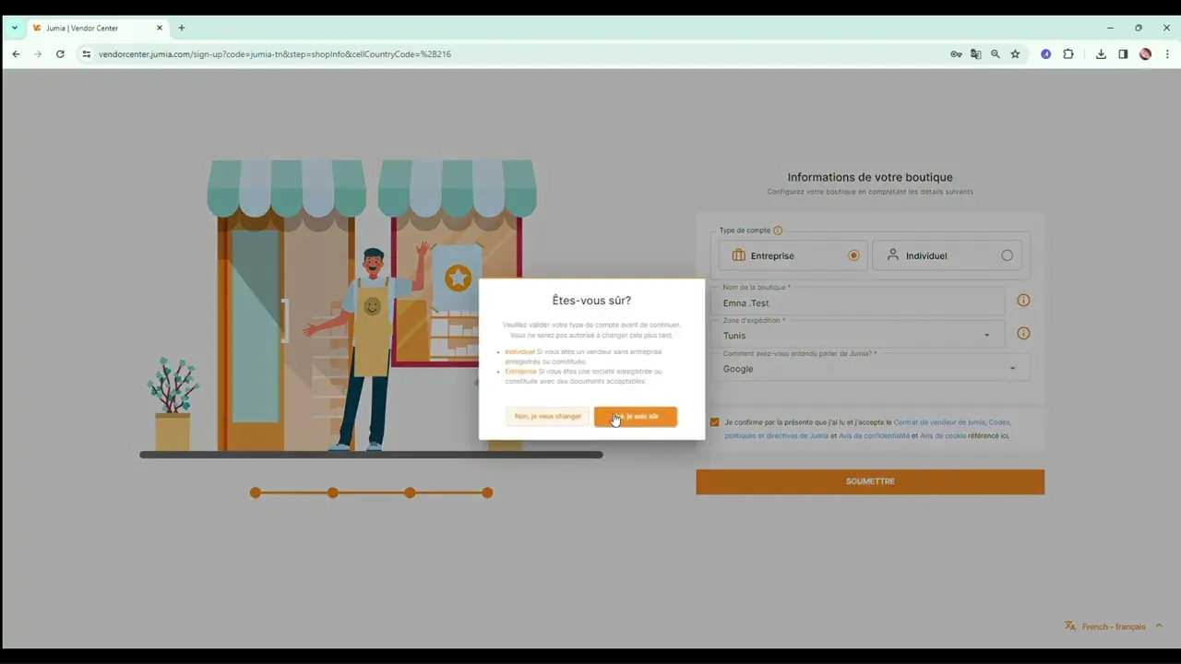Image resolution: width=1181 pixels, height=664 pixels.
Task: Click the last progress step dot
Action: tap(487, 492)
